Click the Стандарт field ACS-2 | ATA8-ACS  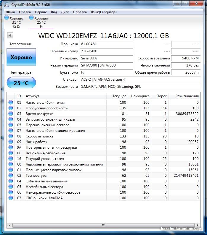click(x=140, y=80)
